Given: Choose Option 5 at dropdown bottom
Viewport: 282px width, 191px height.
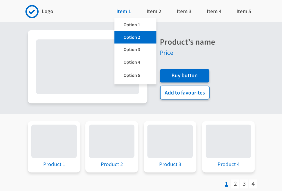Looking at the screenshot, I should [136, 75].
